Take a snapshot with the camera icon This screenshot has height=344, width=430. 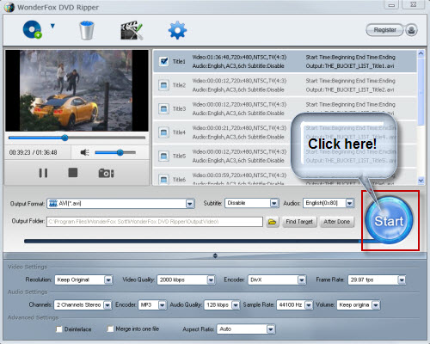(x=106, y=173)
